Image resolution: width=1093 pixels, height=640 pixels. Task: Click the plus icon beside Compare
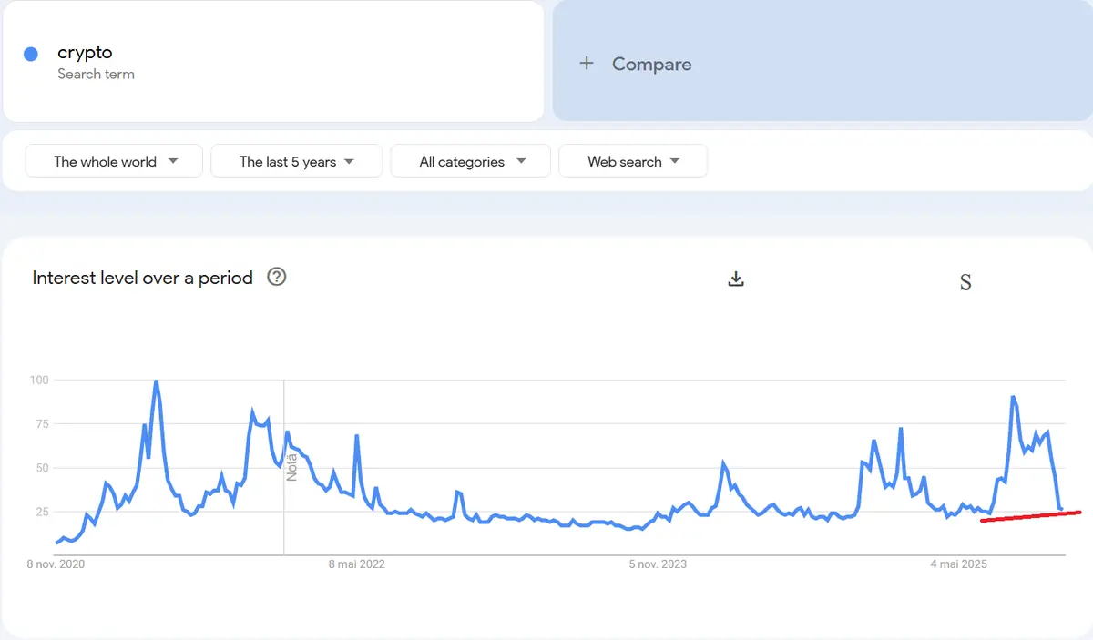click(587, 63)
